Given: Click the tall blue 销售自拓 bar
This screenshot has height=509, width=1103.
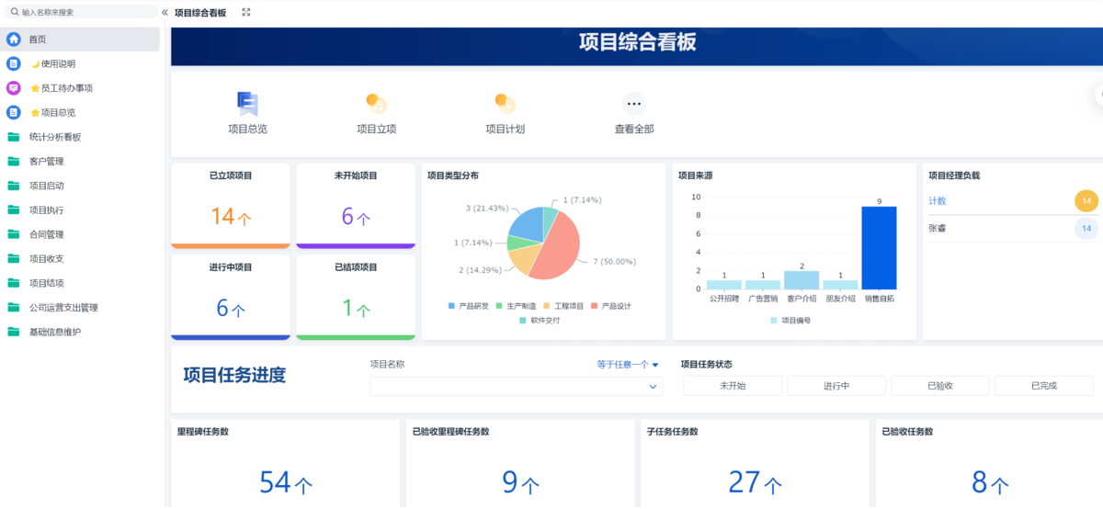Looking at the screenshot, I should click(x=879, y=247).
